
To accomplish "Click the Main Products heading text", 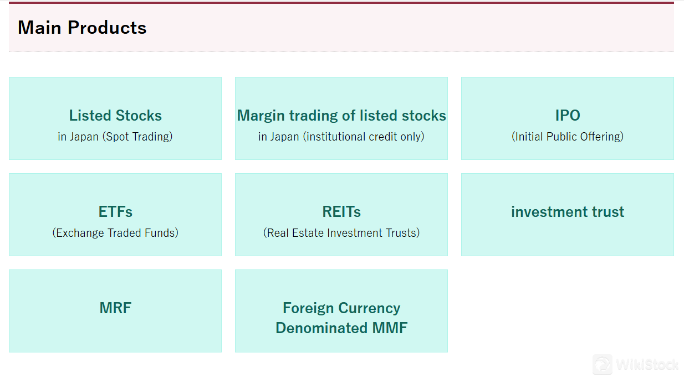I will click(x=82, y=28).
